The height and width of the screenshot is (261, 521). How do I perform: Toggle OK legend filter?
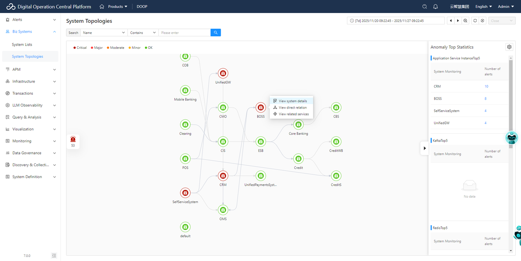149,48
